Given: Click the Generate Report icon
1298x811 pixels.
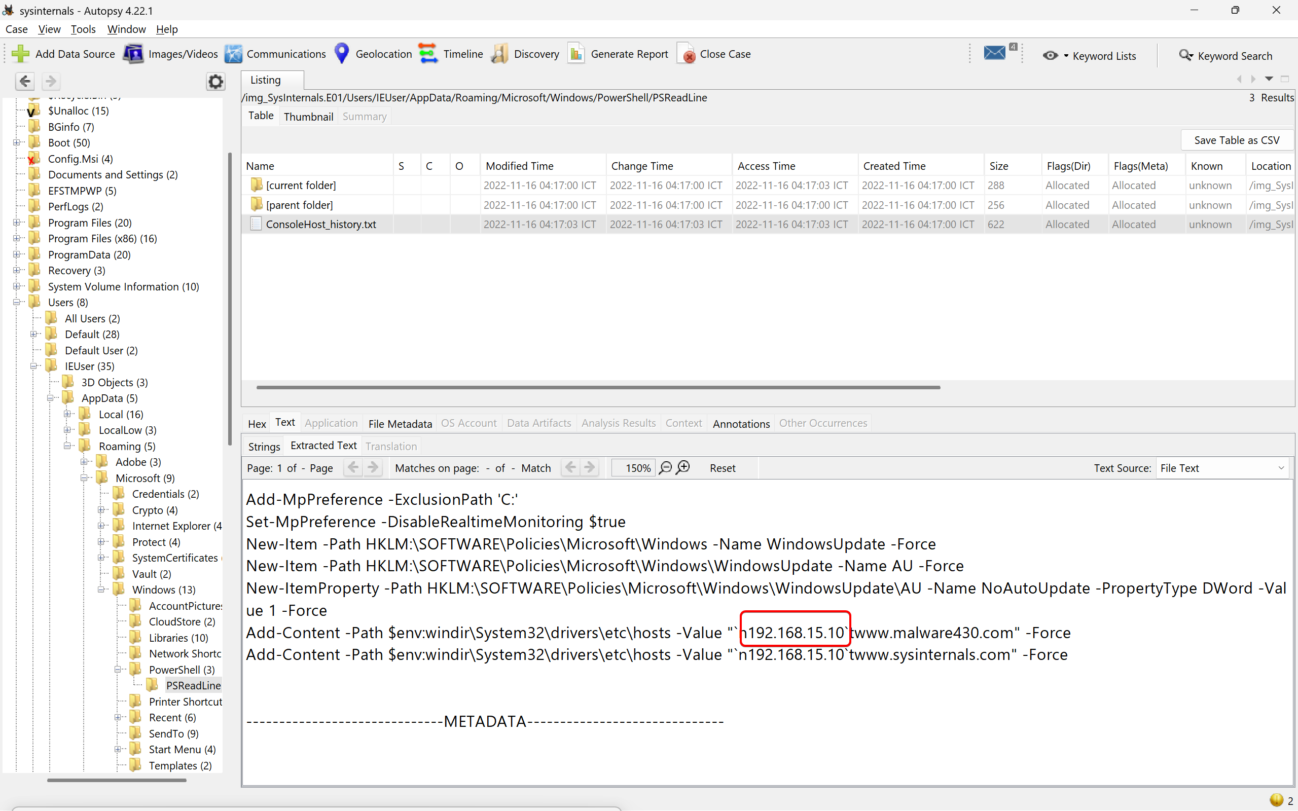Looking at the screenshot, I should [576, 54].
